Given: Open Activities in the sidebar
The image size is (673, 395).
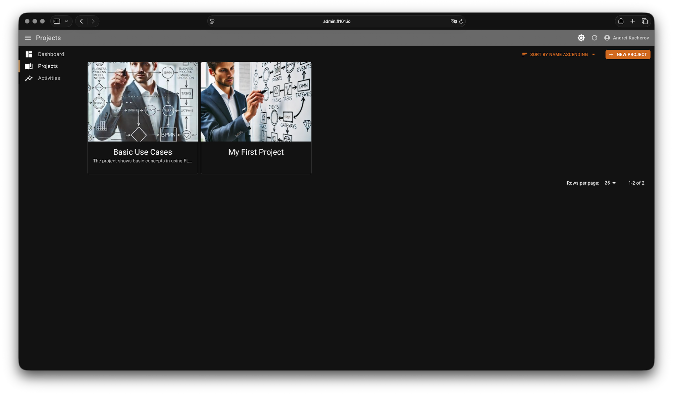Looking at the screenshot, I should pyautogui.click(x=49, y=78).
